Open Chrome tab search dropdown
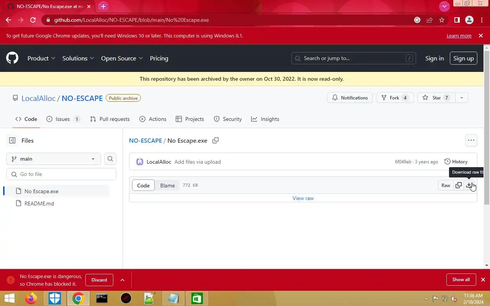Viewport: 490px width, 306px height. 444,6
